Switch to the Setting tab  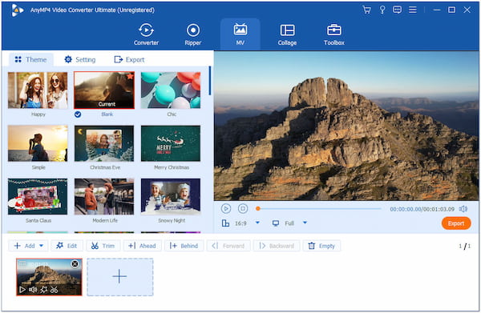[x=79, y=59]
